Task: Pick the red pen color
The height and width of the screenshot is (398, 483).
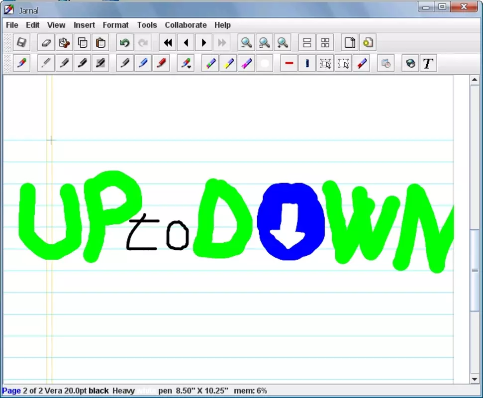Action: [161, 64]
